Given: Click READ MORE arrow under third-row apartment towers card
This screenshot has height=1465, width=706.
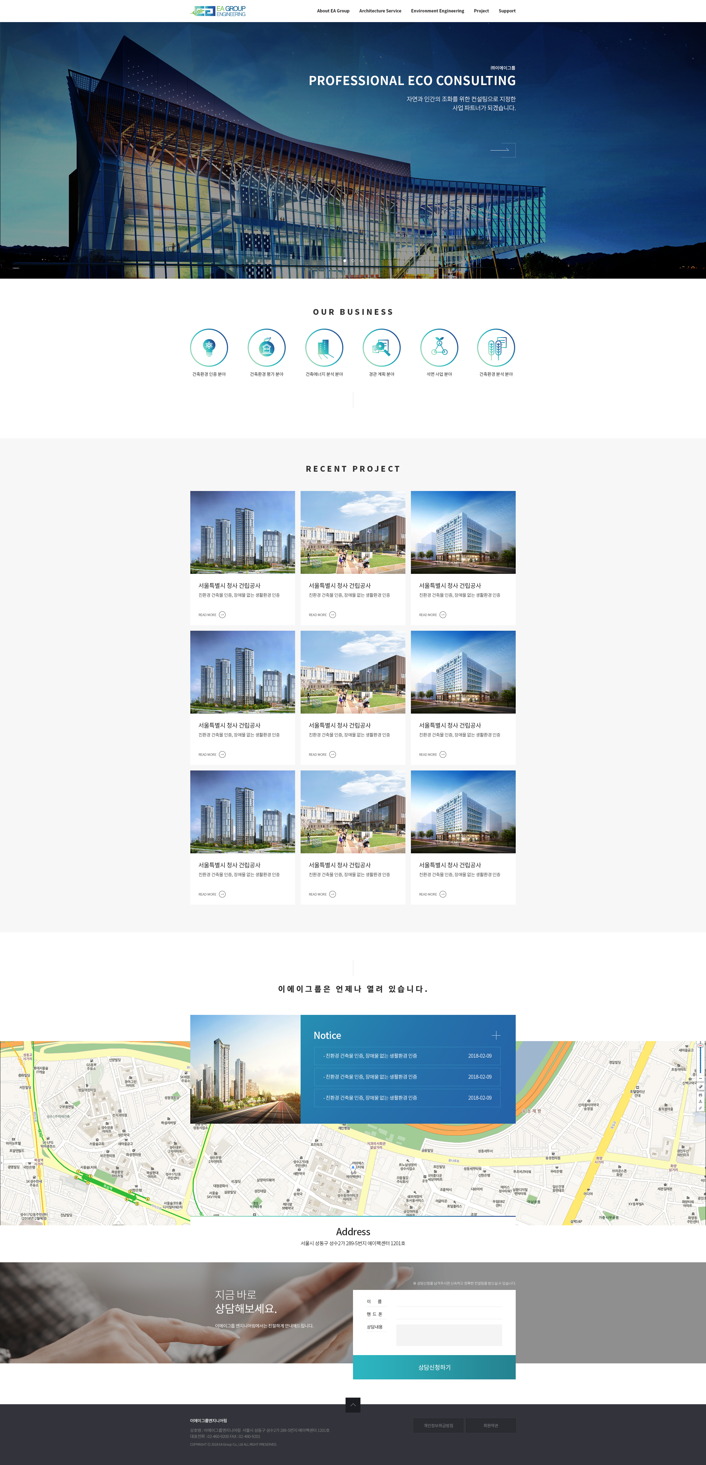Looking at the screenshot, I should coord(222,894).
